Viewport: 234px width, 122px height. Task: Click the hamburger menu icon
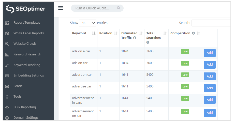(x=61, y=8)
